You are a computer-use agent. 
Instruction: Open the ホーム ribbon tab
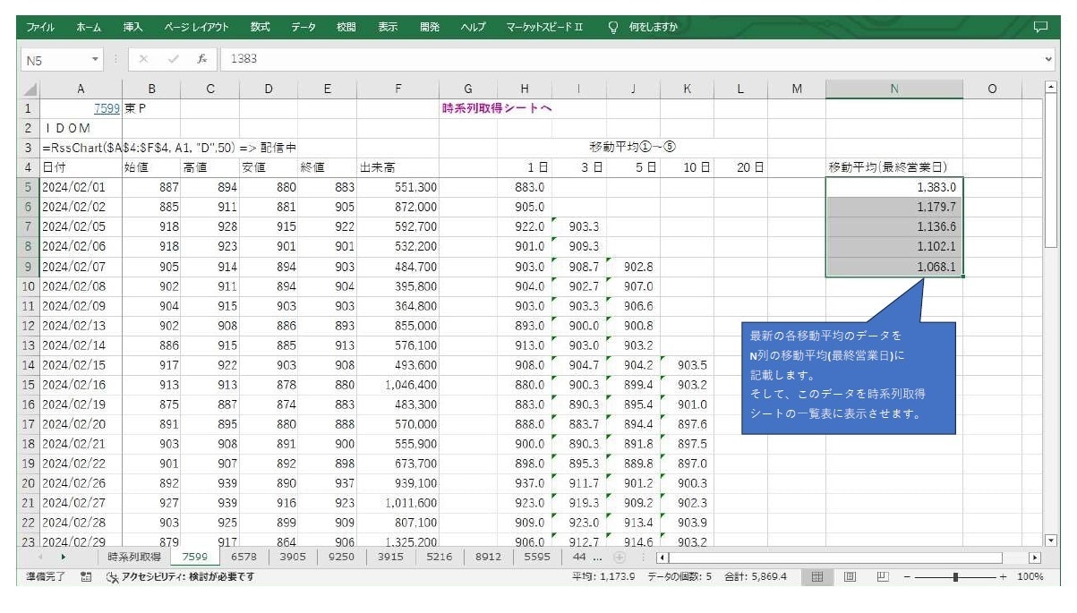click(x=89, y=27)
